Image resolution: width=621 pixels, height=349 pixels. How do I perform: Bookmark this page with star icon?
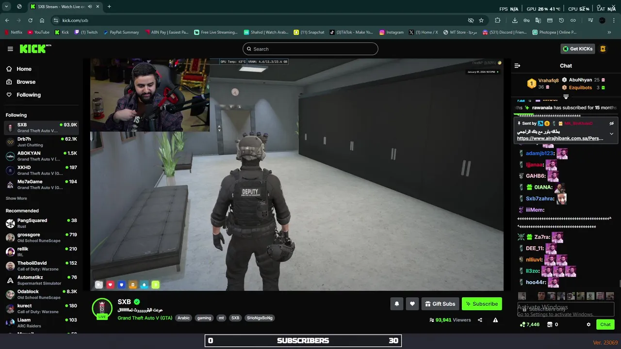click(481, 20)
